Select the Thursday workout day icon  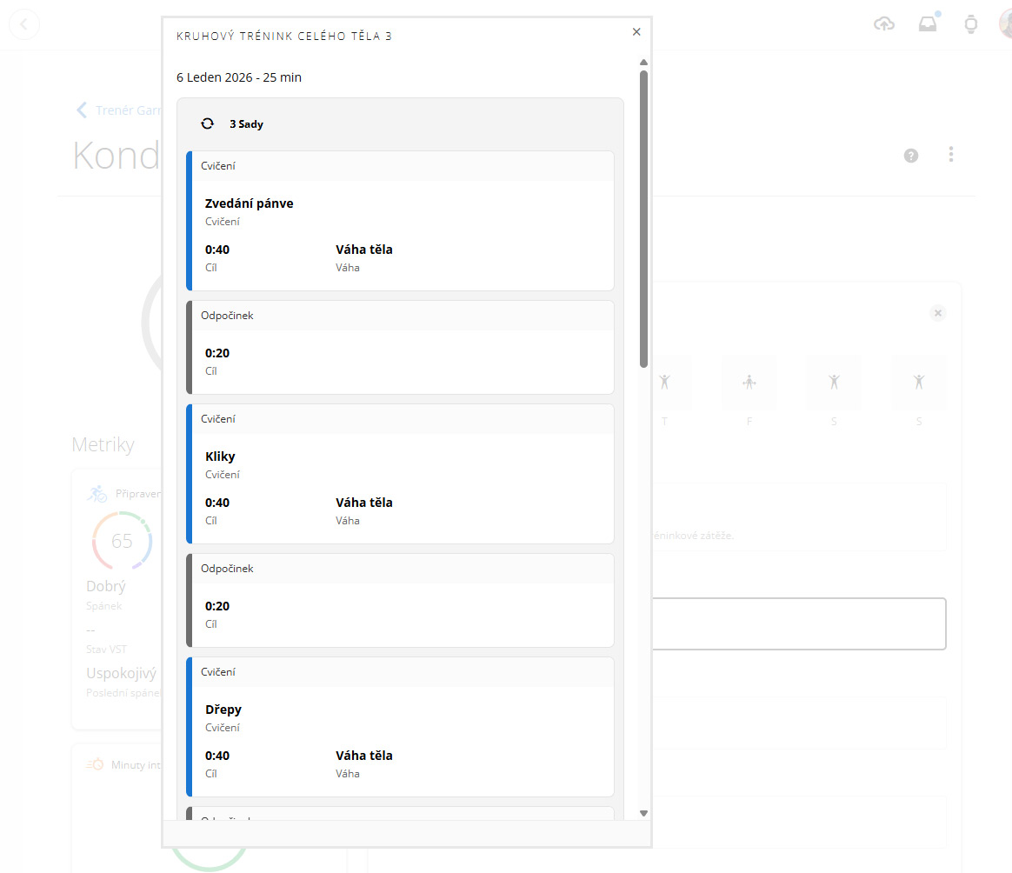click(665, 382)
